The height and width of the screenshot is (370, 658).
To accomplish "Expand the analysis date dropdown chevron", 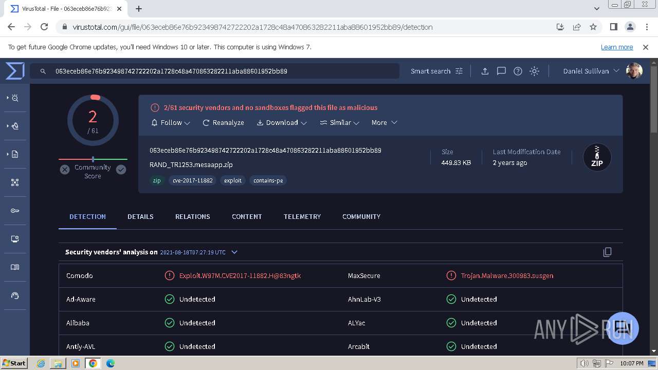I will pyautogui.click(x=234, y=252).
